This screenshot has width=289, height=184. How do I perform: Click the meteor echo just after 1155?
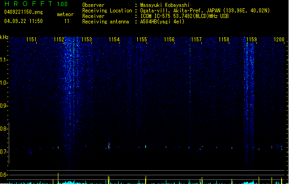click(146, 146)
